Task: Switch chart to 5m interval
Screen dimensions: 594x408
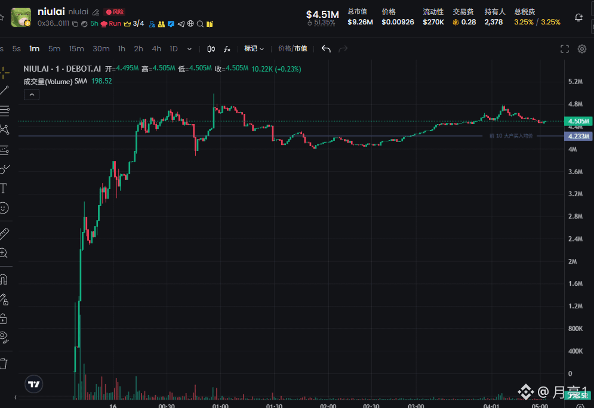Action: (54, 49)
